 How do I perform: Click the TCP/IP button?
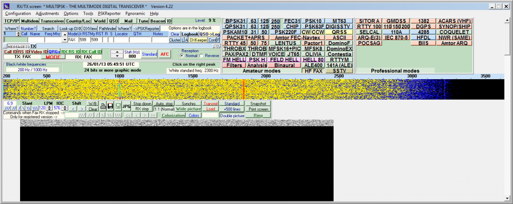pos(12,21)
